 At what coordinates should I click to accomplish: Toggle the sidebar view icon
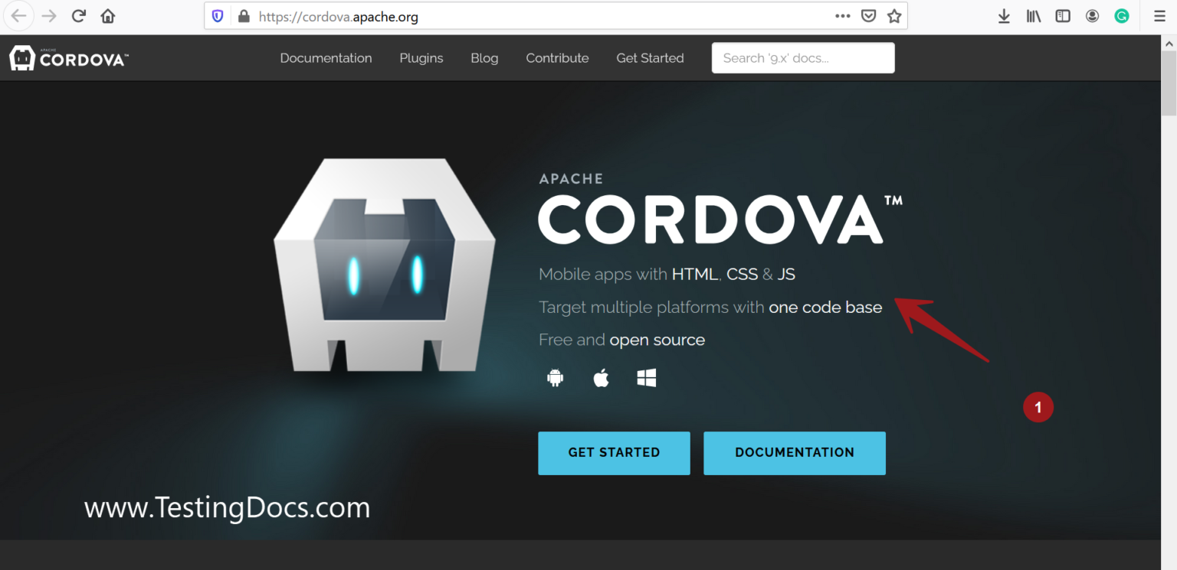tap(1063, 16)
